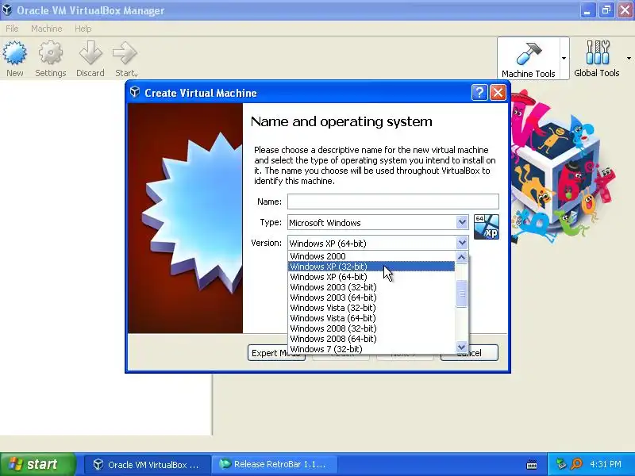Choose Windows Vista (32-bit) from the list
Screen dimensions: 635x476
coord(371,308)
